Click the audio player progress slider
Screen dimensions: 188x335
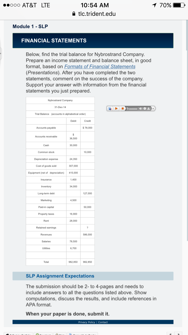pyautogui.click(x=132, y=109)
